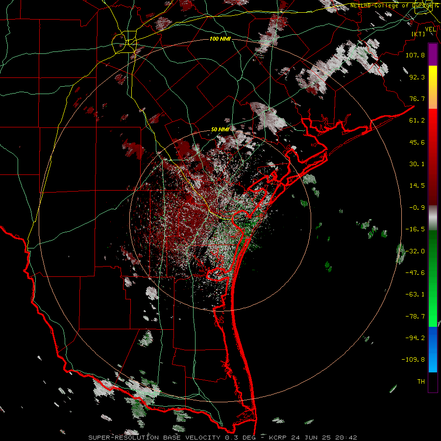The height and width of the screenshot is (441, 441).
Task: Select the 30.1 value on velocity scale
Action: [417, 164]
